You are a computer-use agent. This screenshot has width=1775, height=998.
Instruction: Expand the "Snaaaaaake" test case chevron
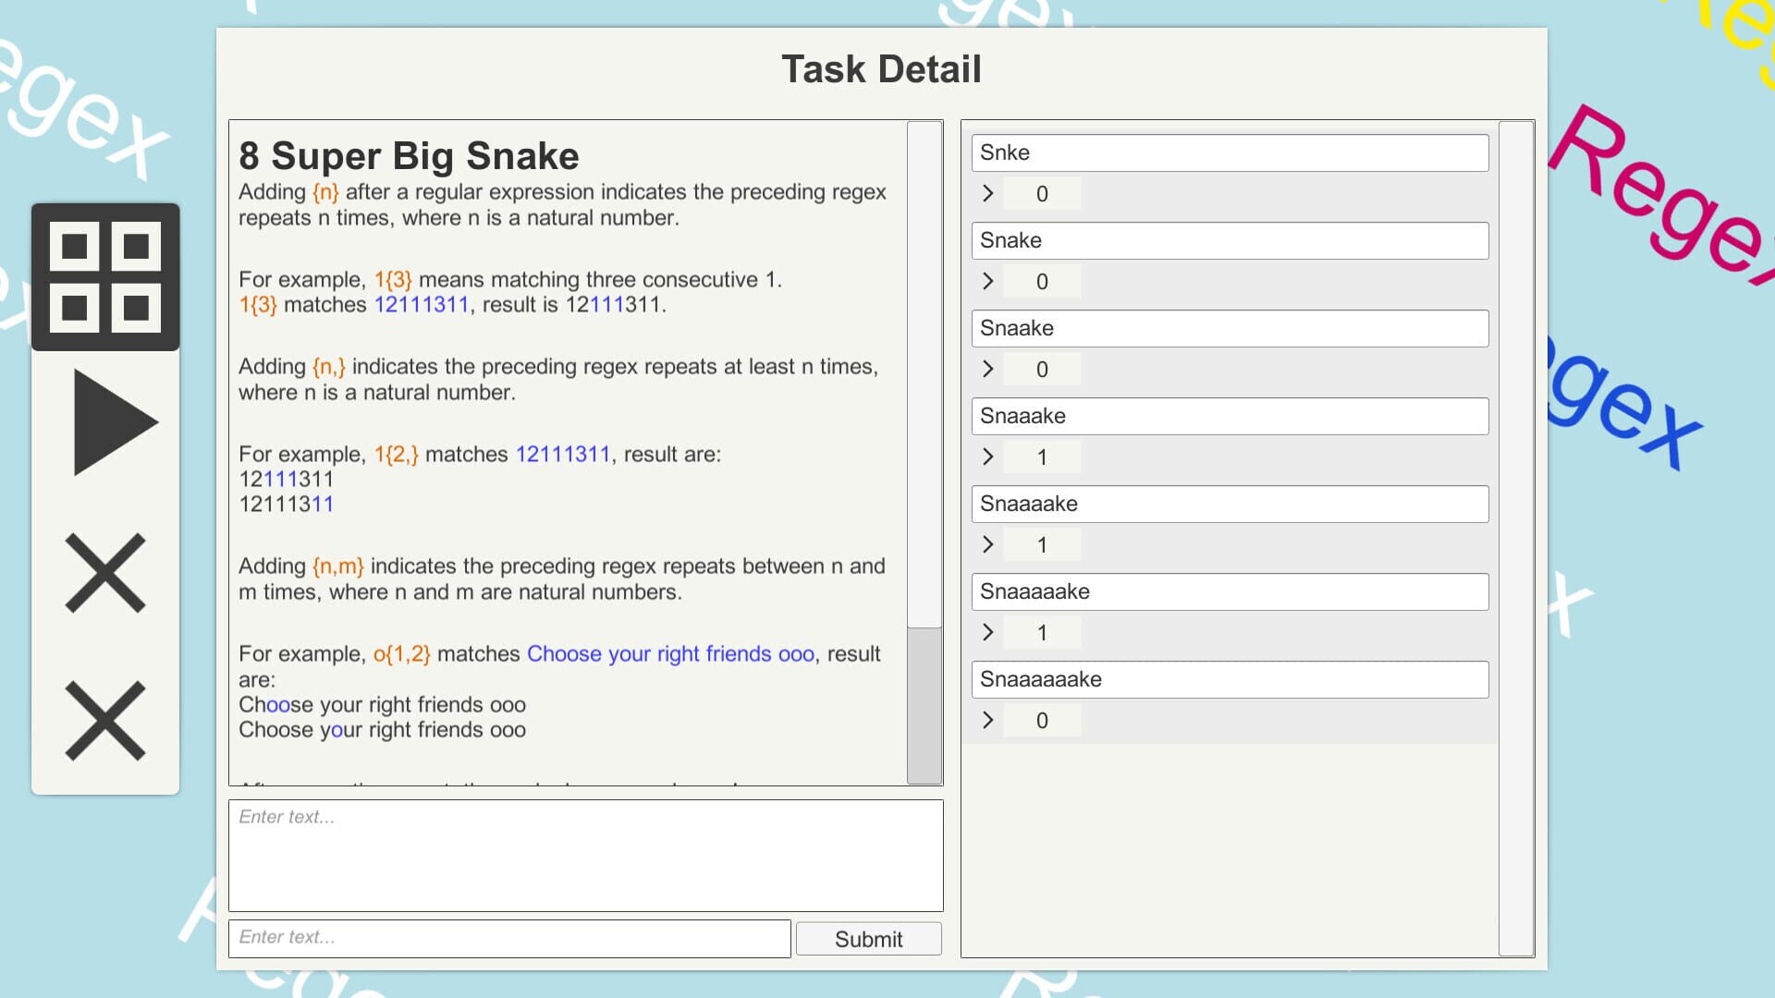[987, 720]
